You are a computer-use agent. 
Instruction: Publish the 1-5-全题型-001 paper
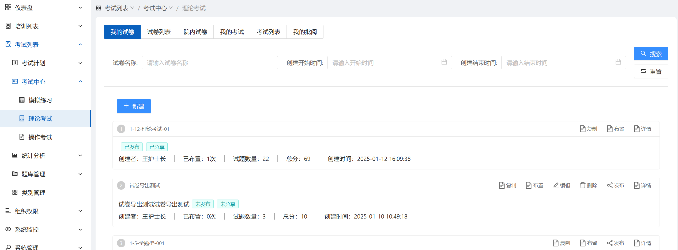click(x=615, y=243)
